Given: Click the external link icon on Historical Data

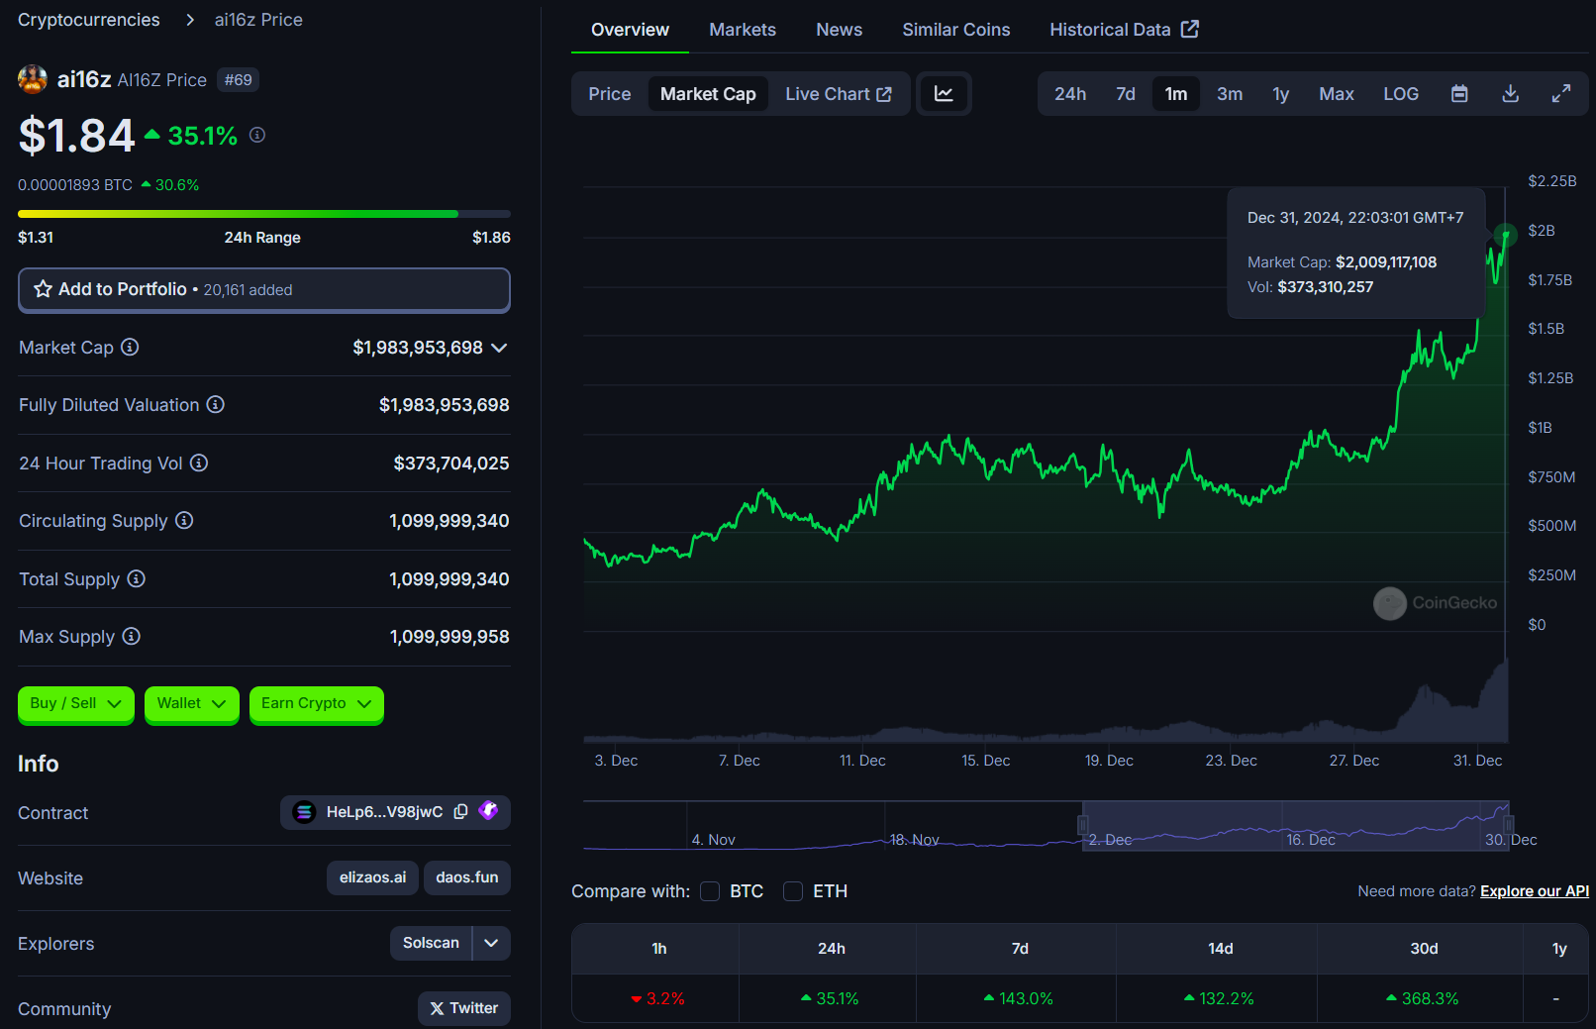Looking at the screenshot, I should [x=1190, y=29].
